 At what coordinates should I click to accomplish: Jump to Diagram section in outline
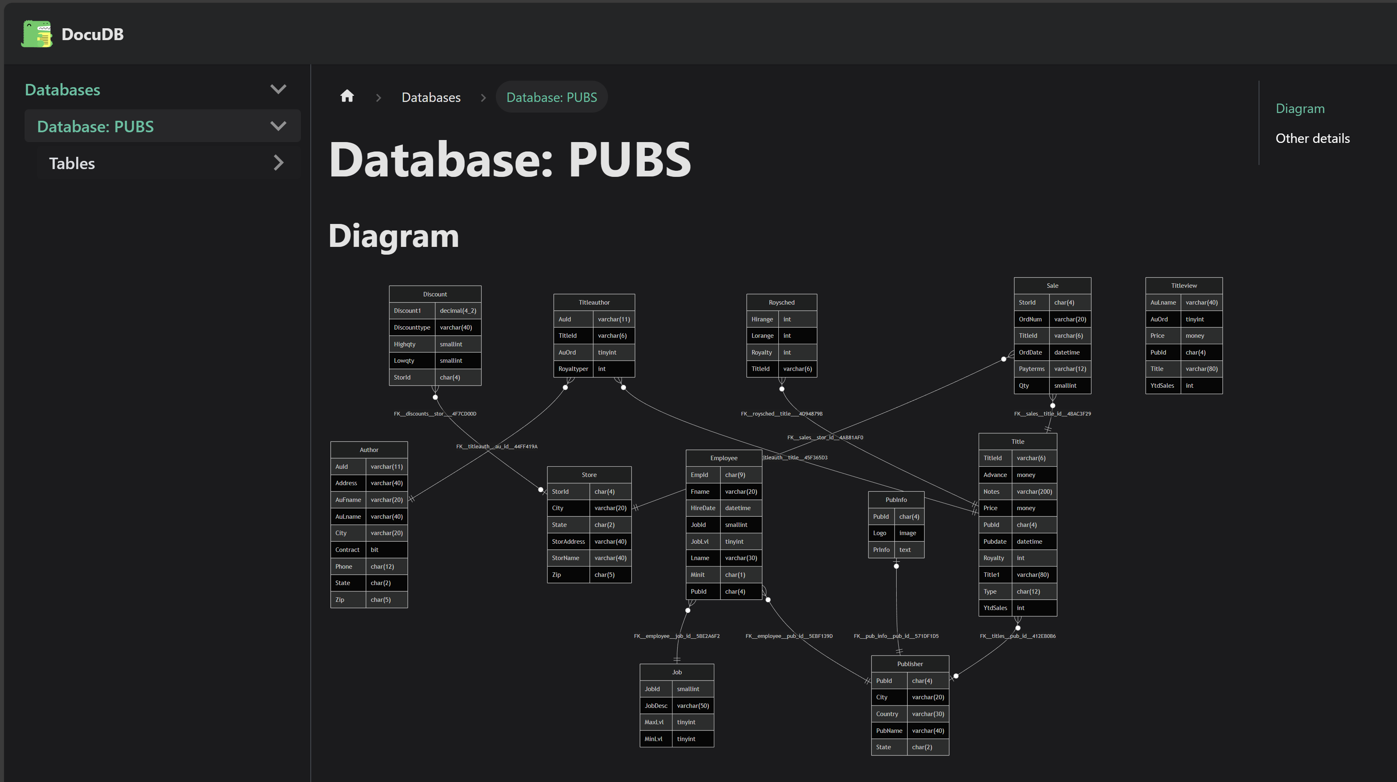(x=1300, y=108)
